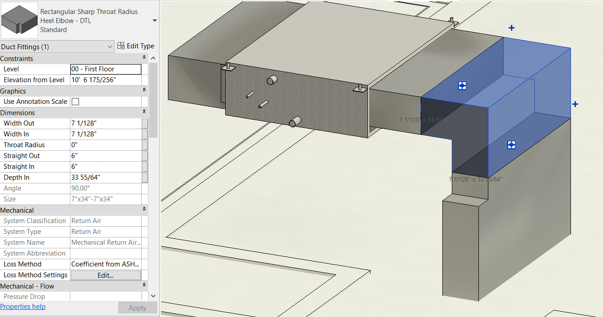
Task: Collapse the Constraints section
Action: pos(144,58)
